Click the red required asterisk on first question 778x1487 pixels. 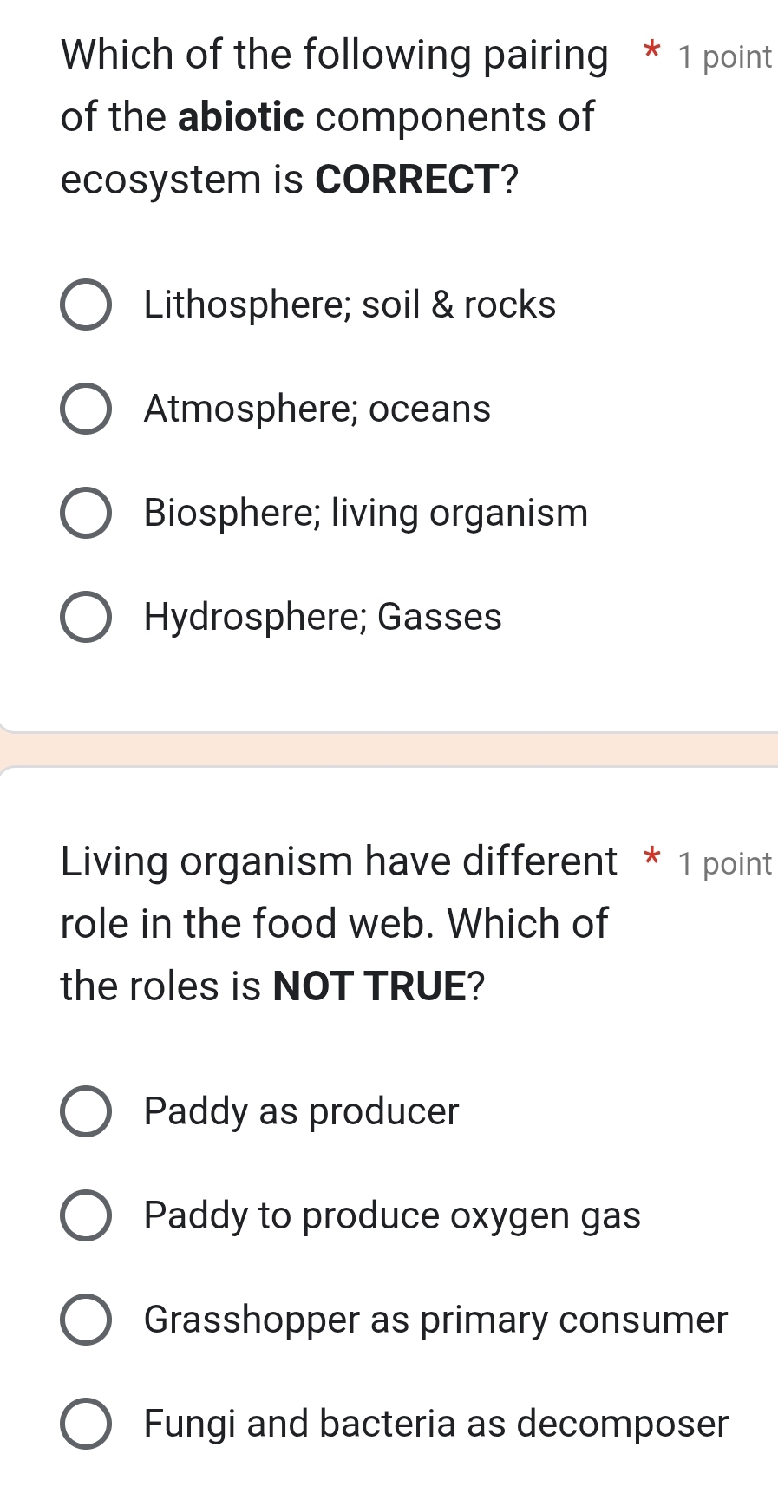[651, 54]
